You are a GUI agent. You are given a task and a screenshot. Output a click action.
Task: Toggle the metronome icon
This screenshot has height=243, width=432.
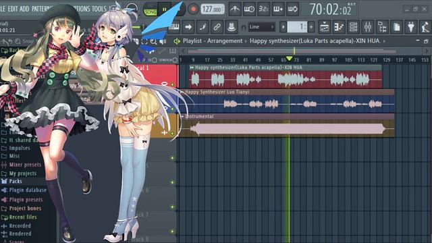click(x=235, y=9)
